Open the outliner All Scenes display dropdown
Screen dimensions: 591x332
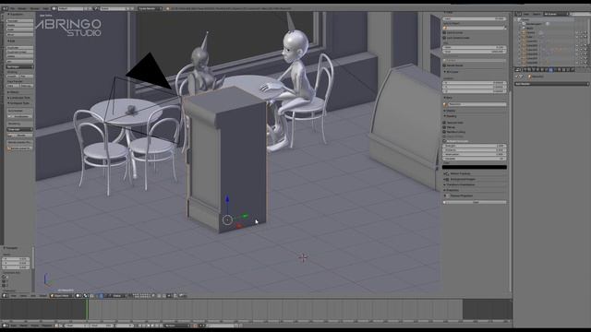[556, 14]
